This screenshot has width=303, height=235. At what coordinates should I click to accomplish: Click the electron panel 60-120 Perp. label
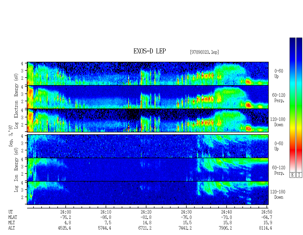279,98
